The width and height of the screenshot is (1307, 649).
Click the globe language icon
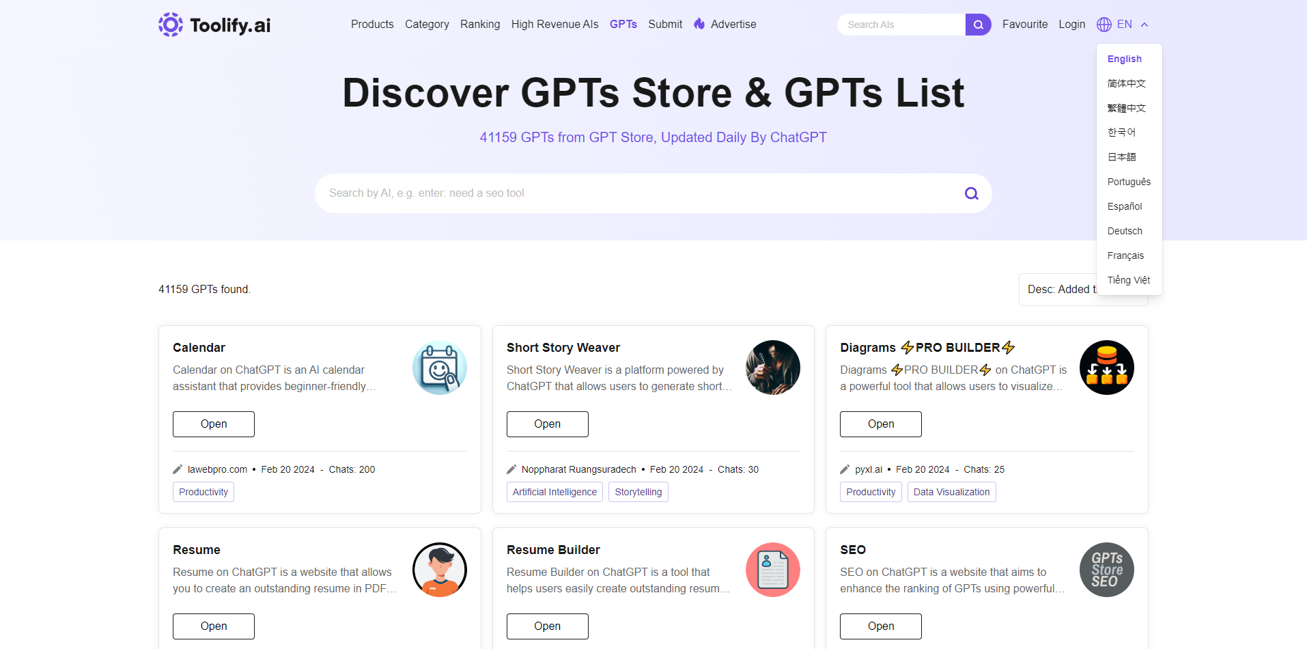(1104, 25)
